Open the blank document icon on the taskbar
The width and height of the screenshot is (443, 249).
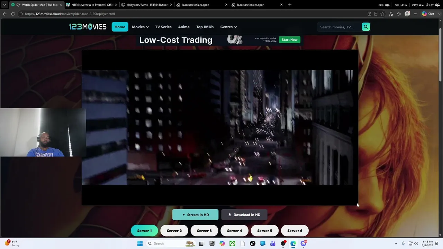242,243
